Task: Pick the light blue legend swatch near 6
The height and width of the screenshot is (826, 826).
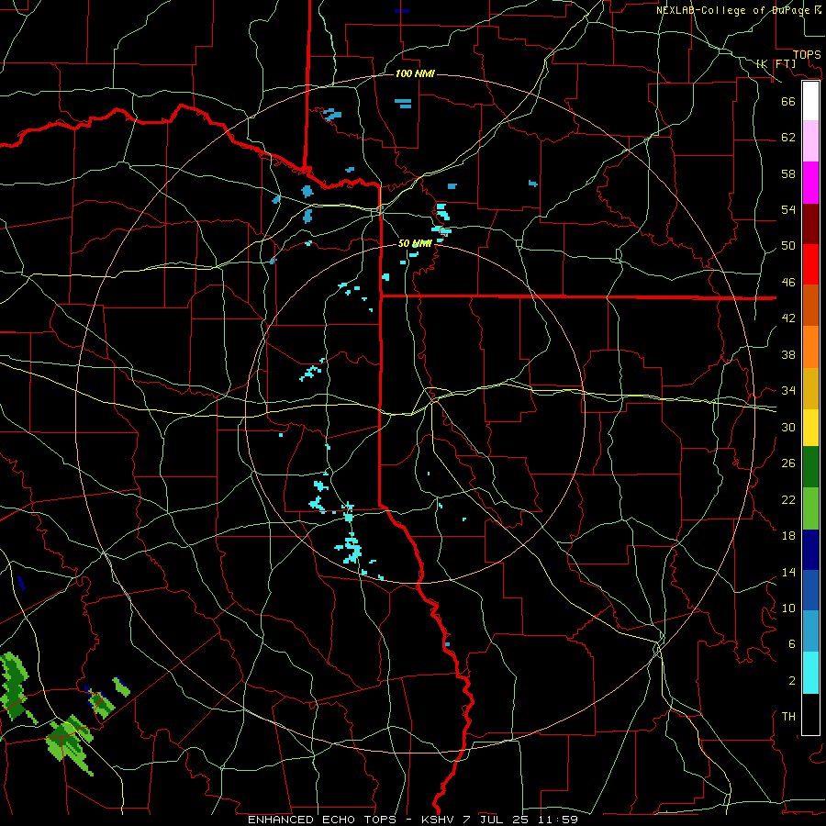Action: 810,631
